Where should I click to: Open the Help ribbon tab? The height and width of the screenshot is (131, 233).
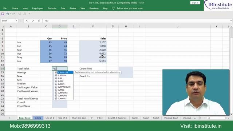click(105, 8)
